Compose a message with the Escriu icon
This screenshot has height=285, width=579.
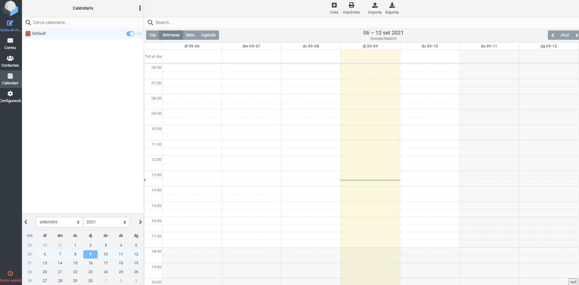coord(10,23)
